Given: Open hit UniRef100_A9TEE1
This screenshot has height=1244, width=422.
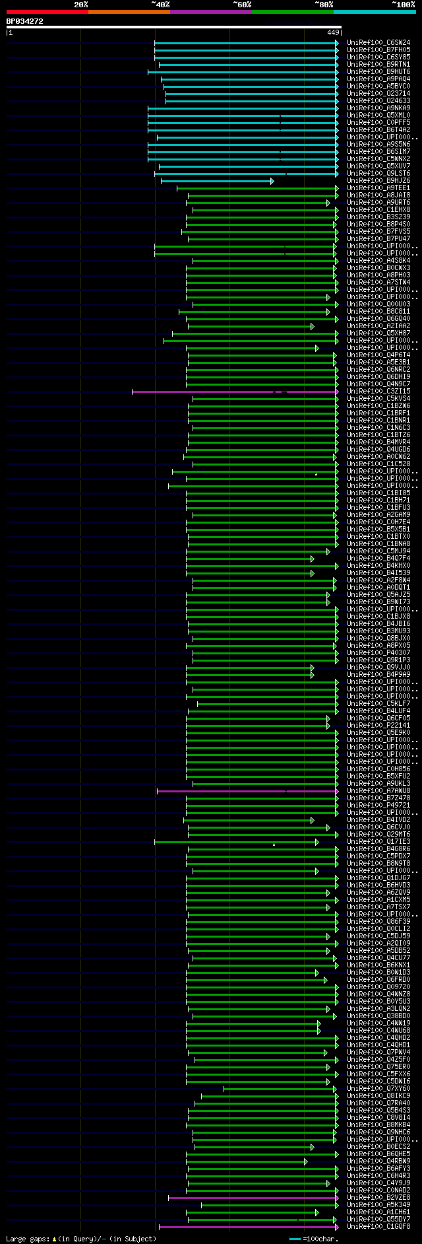Looking at the screenshot, I should [378, 188].
